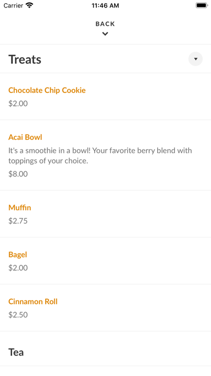Tap the $8.00 Acai Bowl price
The image size is (211, 376).
click(18, 174)
